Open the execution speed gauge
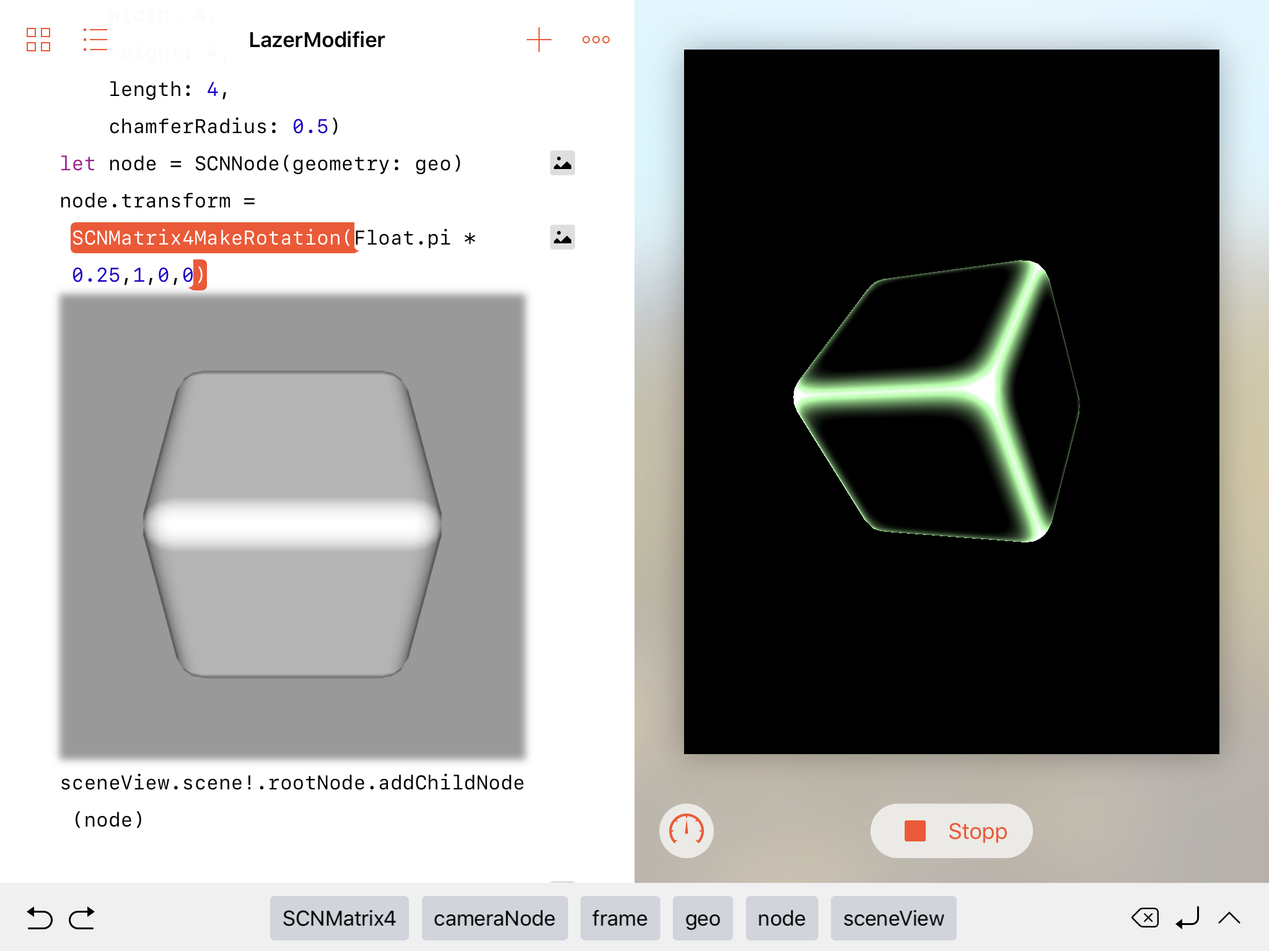This screenshot has width=1269, height=951. click(x=687, y=830)
